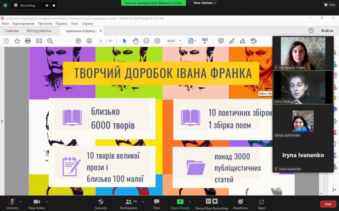Open the Security shield menu
339x211 pixels.
coord(101,204)
